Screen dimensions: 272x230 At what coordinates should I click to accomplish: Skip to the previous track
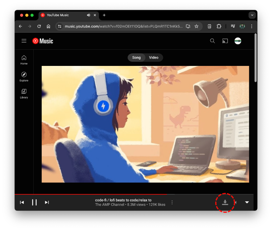22,202
